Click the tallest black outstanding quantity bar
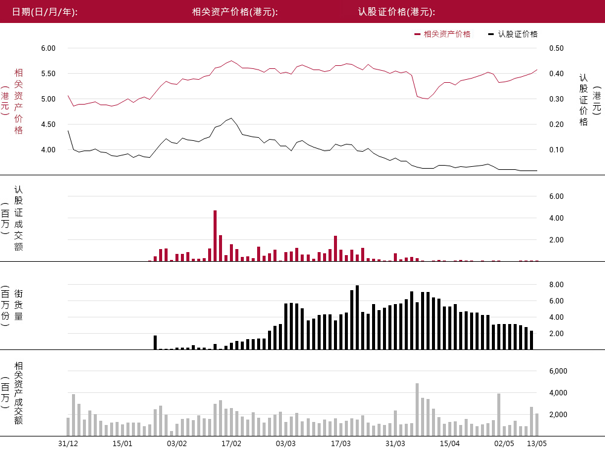This screenshot has height=454, width=605. (357, 317)
